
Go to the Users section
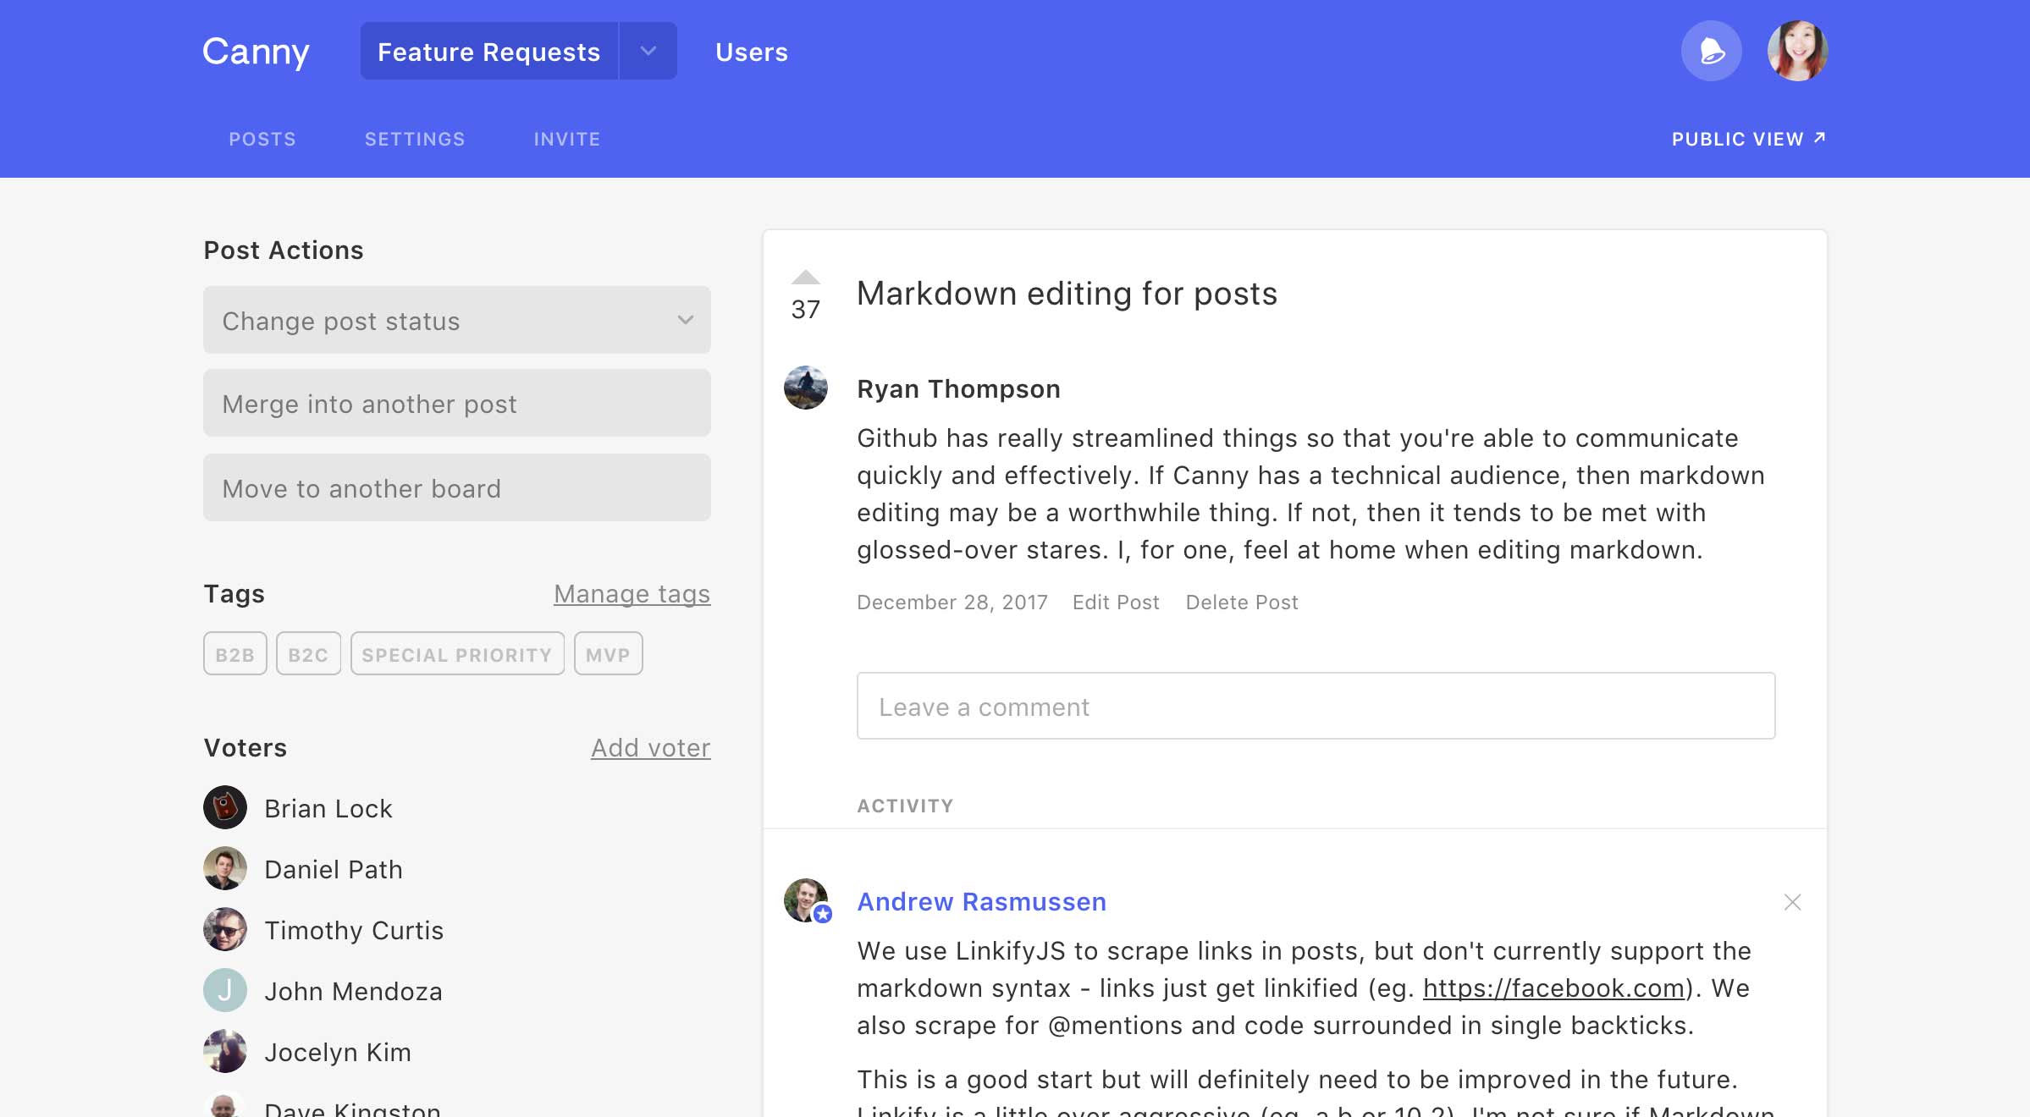click(x=752, y=52)
